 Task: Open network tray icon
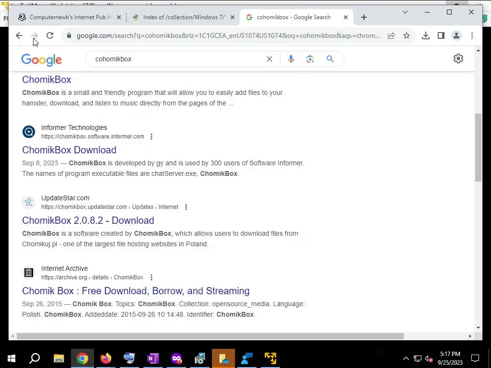[418, 358]
